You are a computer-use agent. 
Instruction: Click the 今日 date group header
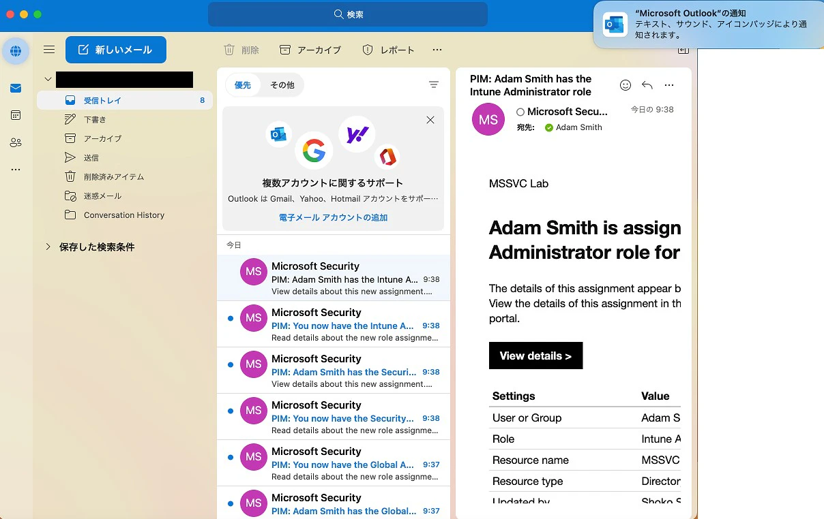point(234,245)
